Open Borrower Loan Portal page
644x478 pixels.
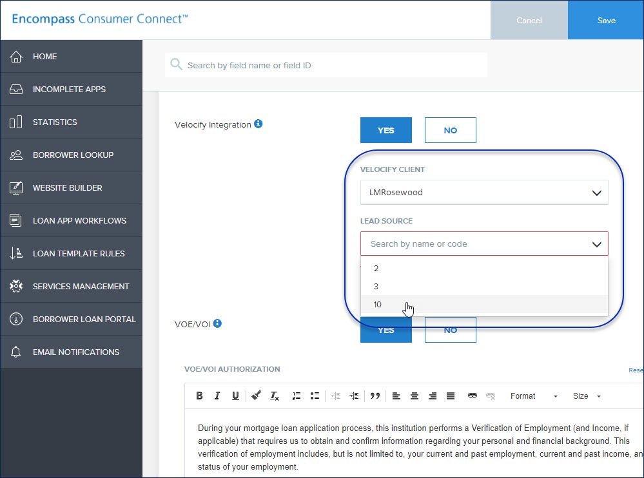click(71, 319)
